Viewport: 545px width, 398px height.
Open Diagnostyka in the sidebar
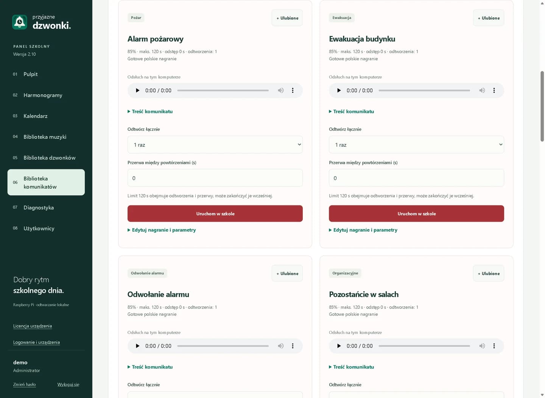46,208
